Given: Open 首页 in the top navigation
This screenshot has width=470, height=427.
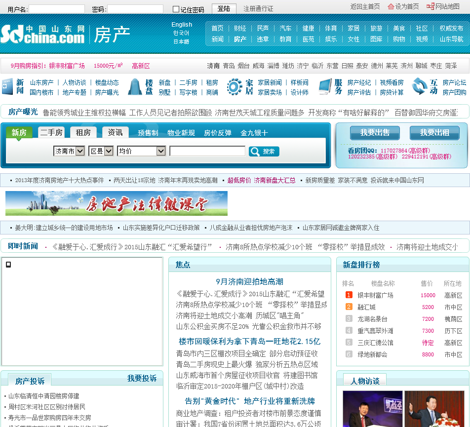Looking at the screenshot, I should 217,28.
